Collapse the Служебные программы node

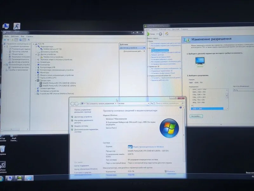tap(5, 46)
